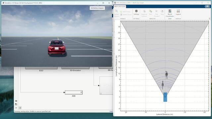212x119 pixels.
Task: Select the Bird's-Eye Scope tab
Action: 120,7
